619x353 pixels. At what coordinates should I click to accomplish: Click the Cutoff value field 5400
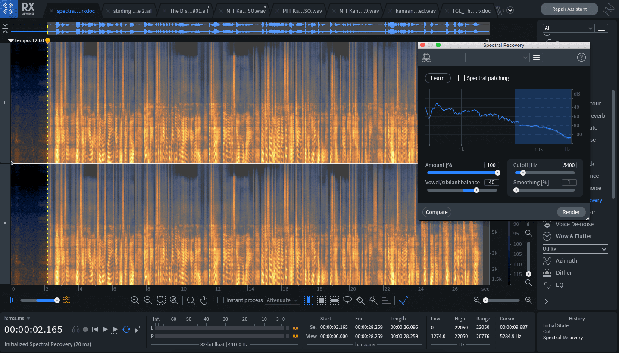569,165
